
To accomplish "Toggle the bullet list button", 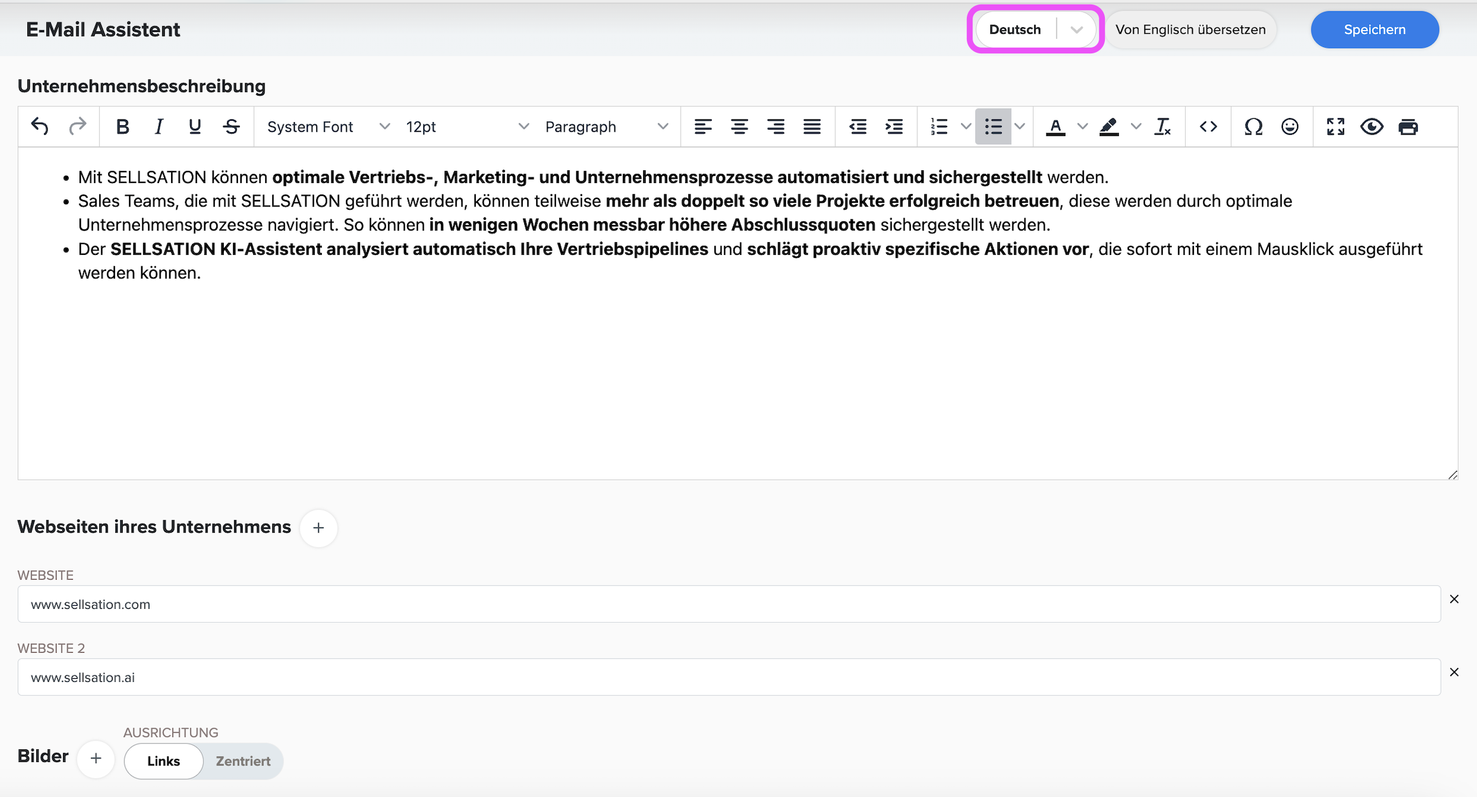I will tap(993, 126).
